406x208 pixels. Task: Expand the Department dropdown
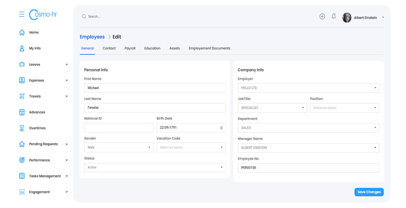(x=308, y=128)
